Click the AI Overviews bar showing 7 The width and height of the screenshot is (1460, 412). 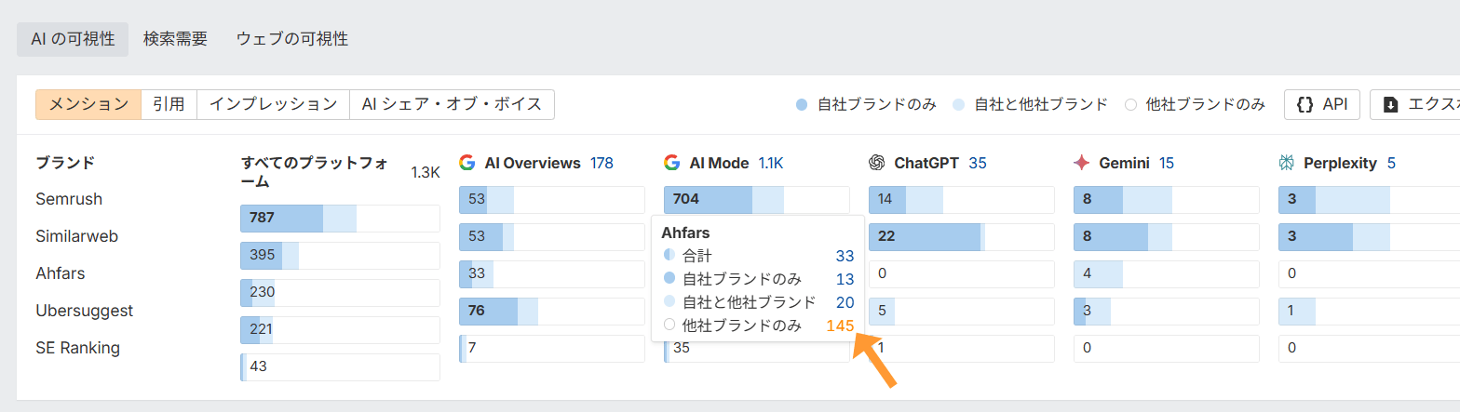552,349
